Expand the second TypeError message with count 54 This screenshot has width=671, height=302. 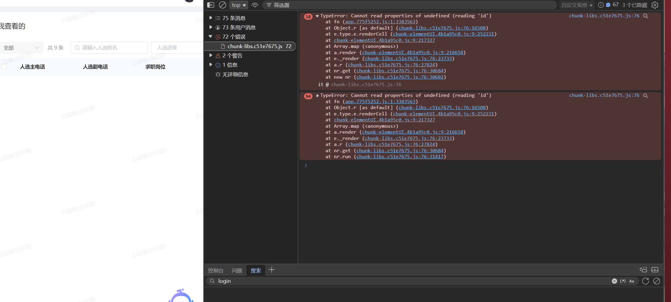[318, 96]
